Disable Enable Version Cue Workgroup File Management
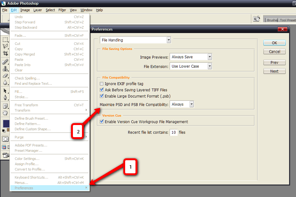This screenshot has width=296, height=197. [x=101, y=122]
